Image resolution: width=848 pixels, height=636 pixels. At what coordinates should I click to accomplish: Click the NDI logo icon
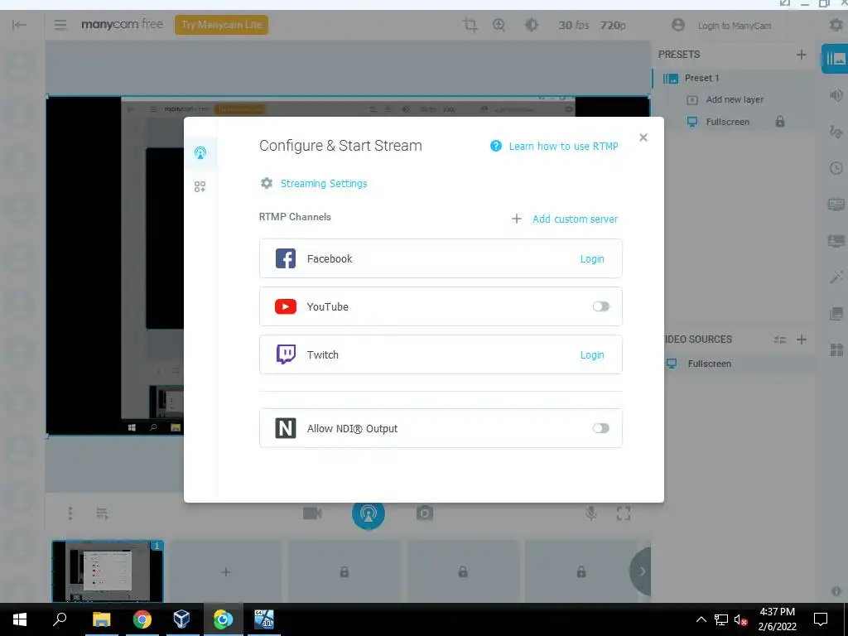point(286,428)
